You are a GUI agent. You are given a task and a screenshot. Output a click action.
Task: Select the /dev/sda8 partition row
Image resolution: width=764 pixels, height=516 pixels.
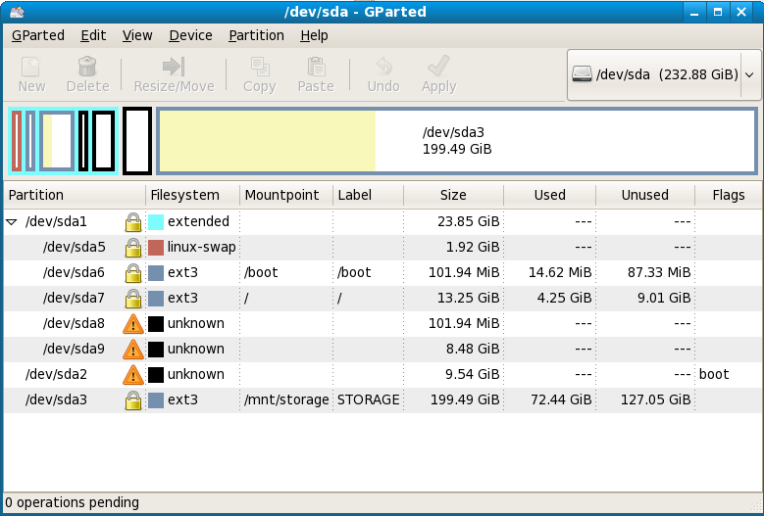tap(382, 324)
